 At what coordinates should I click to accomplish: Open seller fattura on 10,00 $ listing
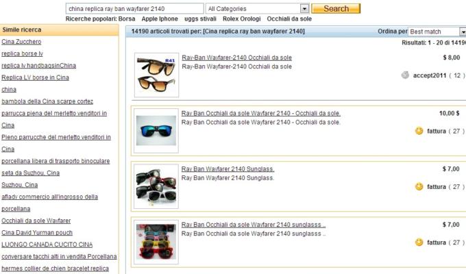437,131
